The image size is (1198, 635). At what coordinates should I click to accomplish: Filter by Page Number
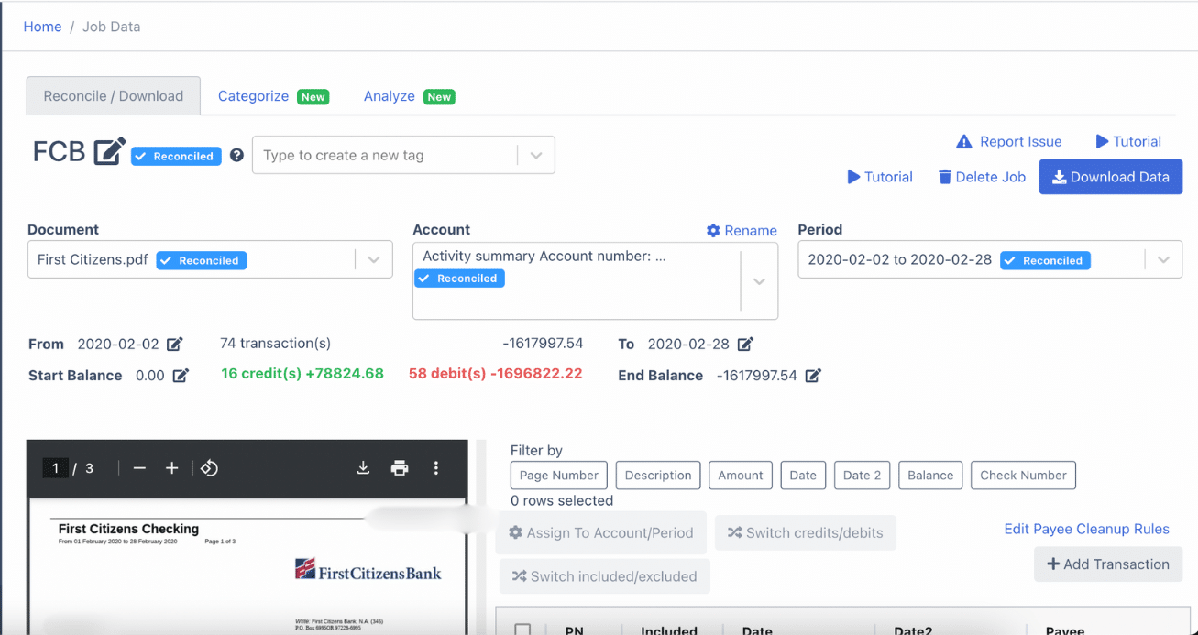point(559,476)
